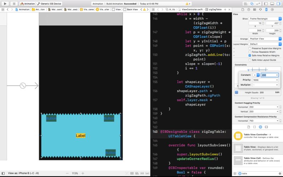Add a new assistant editor pane
Screen dimensions: 283x177
225,10
